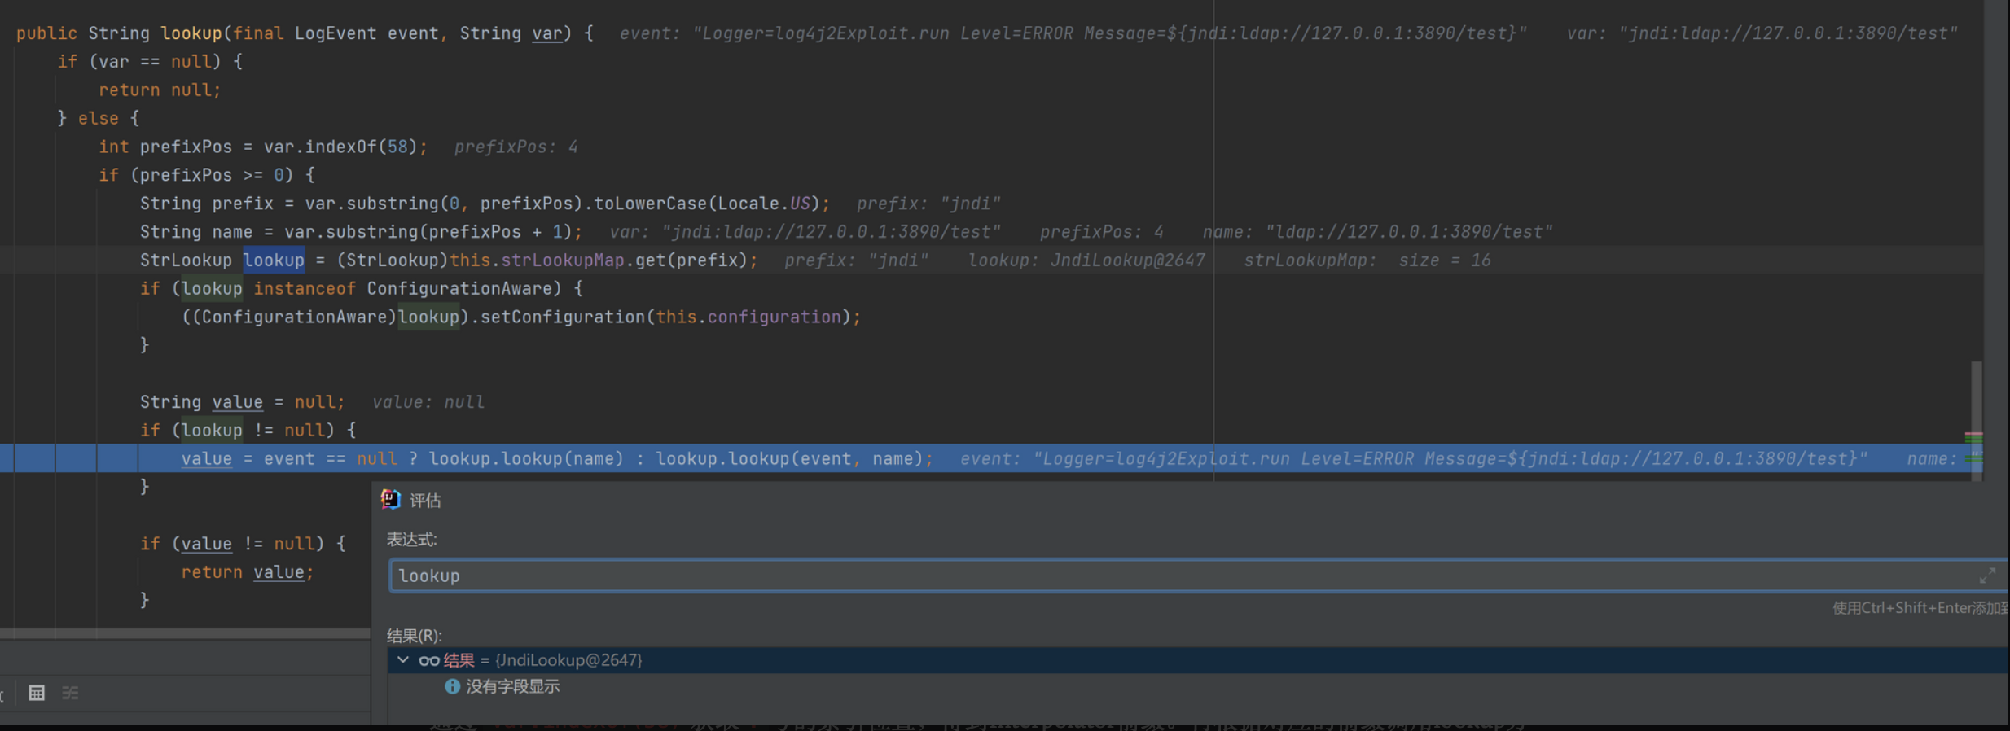This screenshot has height=731, width=2010.
Task: Click the greyed-out settings lines icon in bottom toolbar
Action: coord(71,693)
